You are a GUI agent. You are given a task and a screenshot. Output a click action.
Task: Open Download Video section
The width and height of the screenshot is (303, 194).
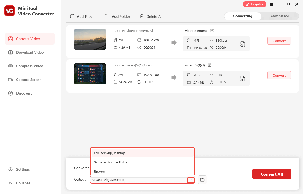(30, 52)
